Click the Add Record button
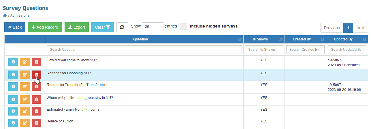 click(45, 27)
